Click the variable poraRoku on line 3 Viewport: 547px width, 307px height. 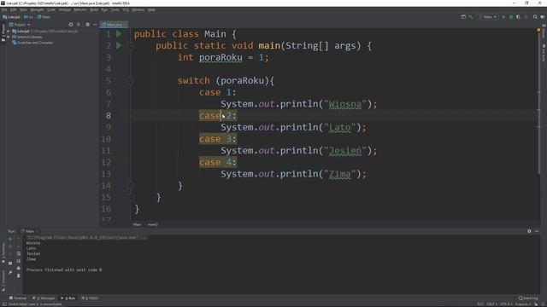[221, 57]
